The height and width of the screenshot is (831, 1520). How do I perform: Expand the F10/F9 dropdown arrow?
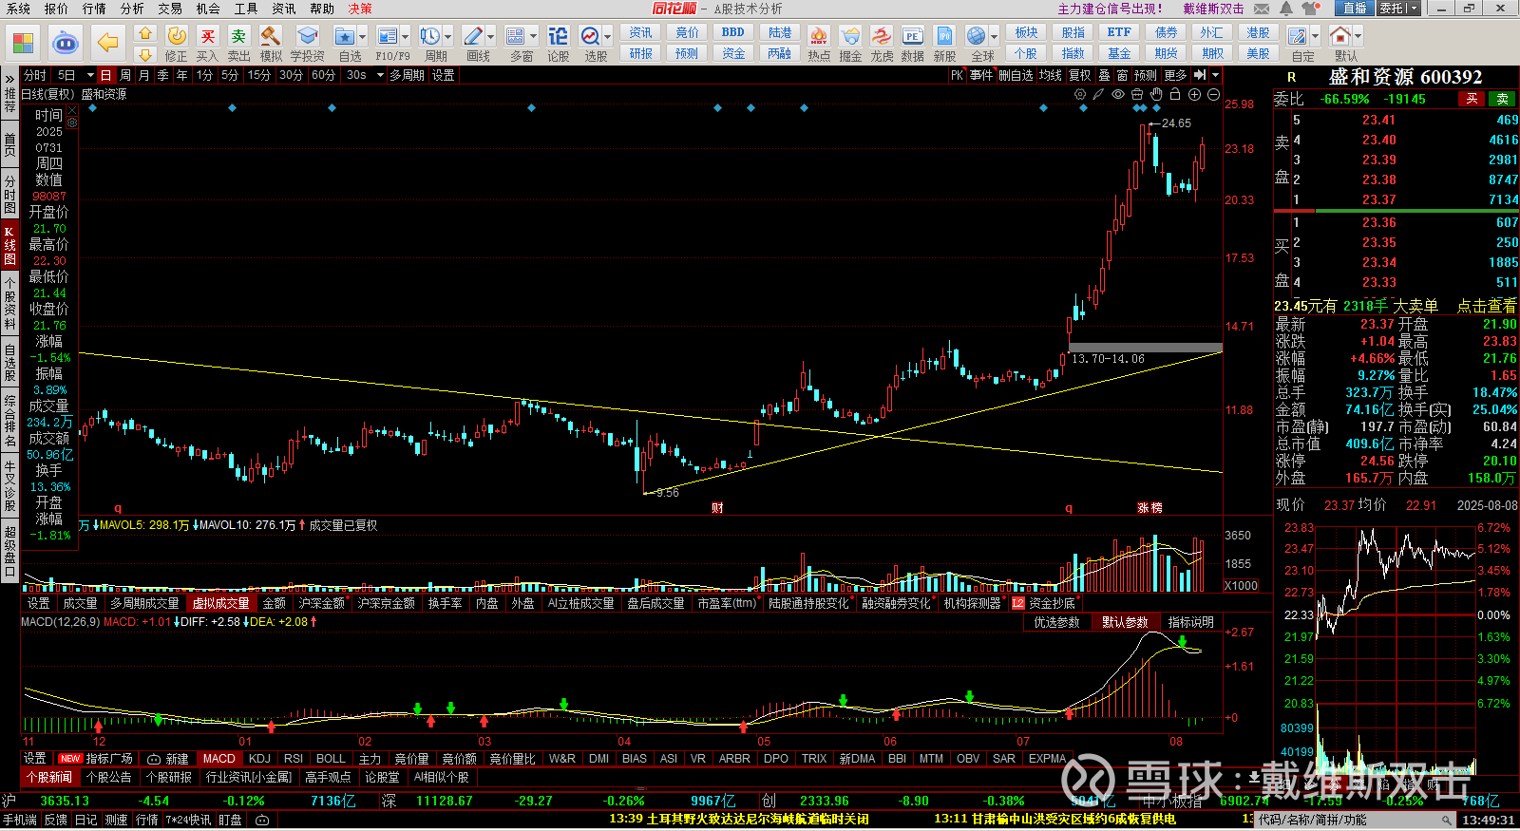click(406, 37)
